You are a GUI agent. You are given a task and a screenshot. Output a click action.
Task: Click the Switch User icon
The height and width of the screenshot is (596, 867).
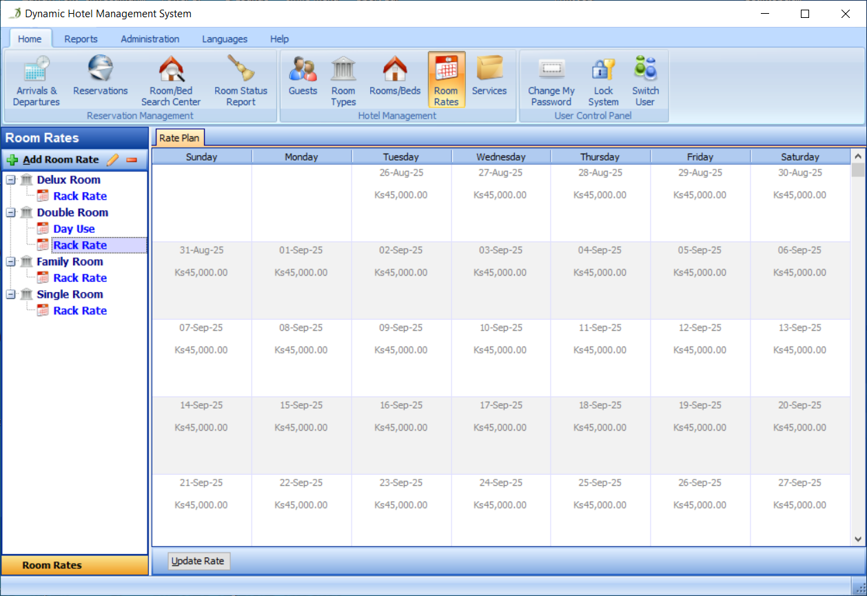[644, 79]
